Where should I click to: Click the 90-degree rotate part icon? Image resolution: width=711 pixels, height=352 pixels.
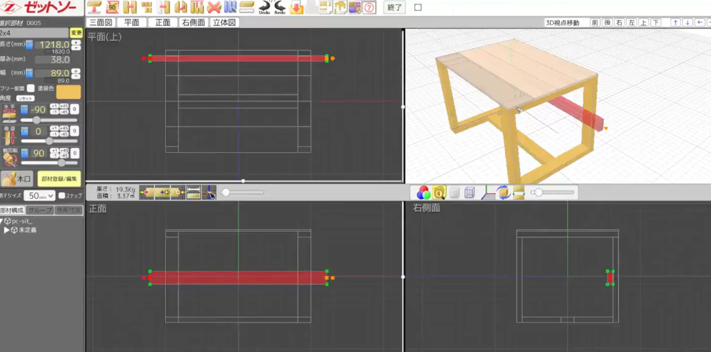pos(113,8)
